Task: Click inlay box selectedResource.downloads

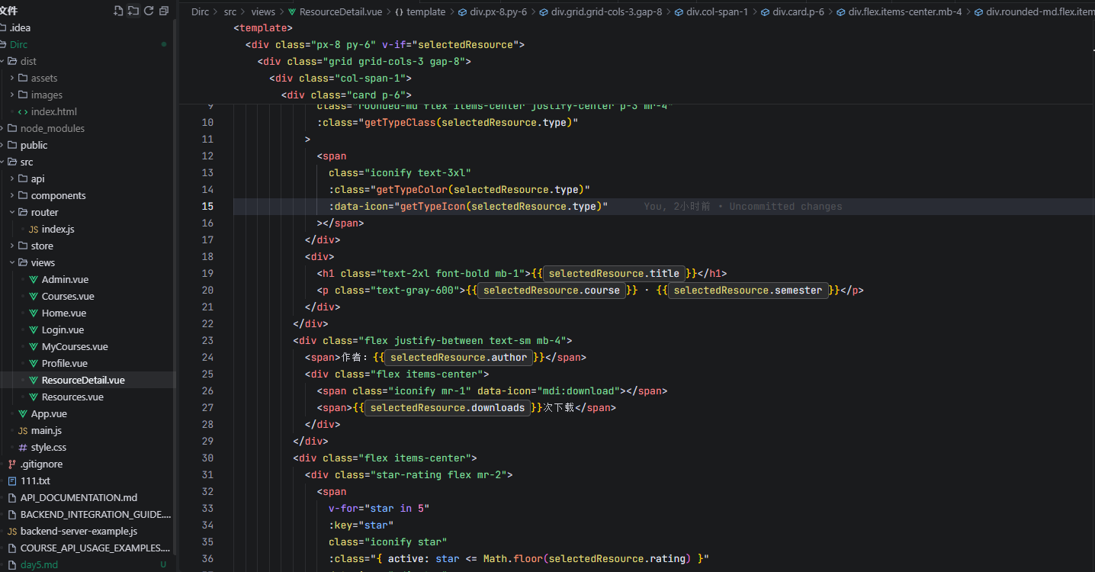Action: click(x=448, y=408)
